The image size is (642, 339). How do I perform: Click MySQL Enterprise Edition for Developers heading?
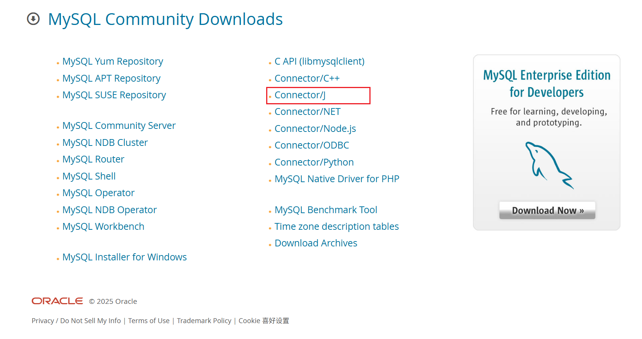click(x=547, y=84)
